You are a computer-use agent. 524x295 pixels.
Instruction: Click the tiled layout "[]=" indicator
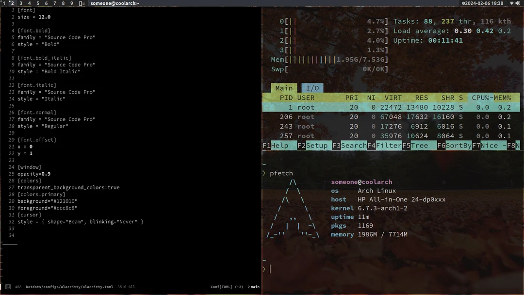click(x=82, y=3)
